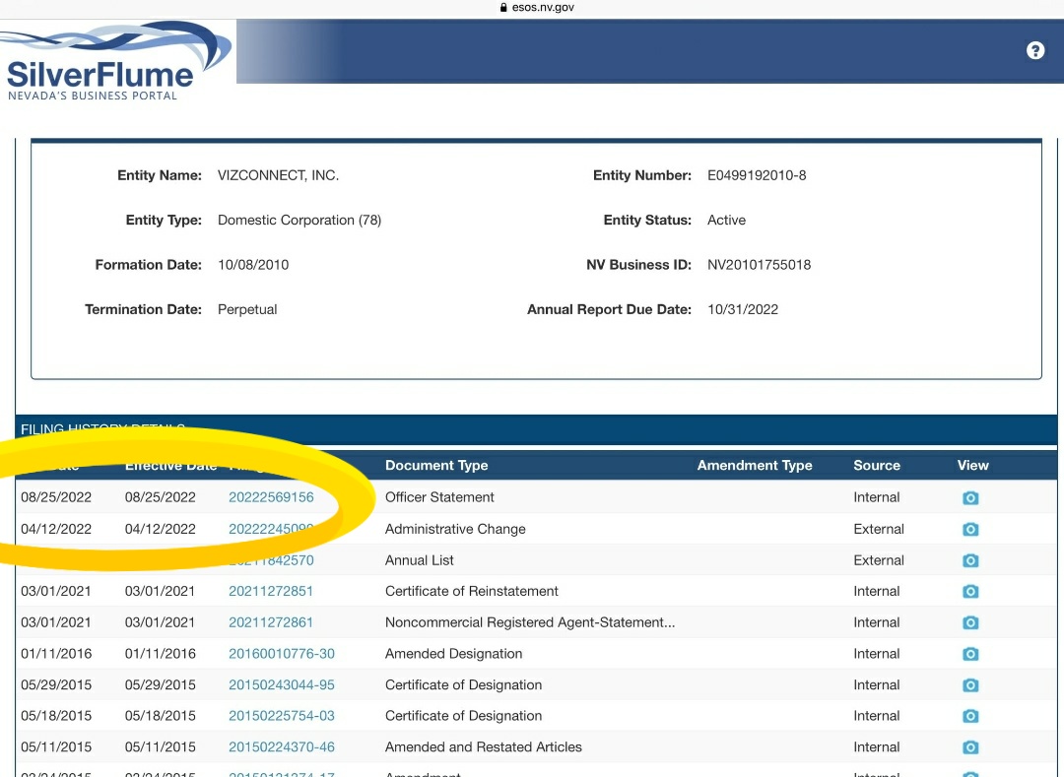Open filing number 20222569156

point(271,497)
